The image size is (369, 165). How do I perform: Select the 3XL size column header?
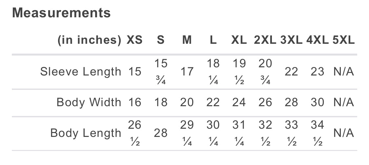[291, 40]
